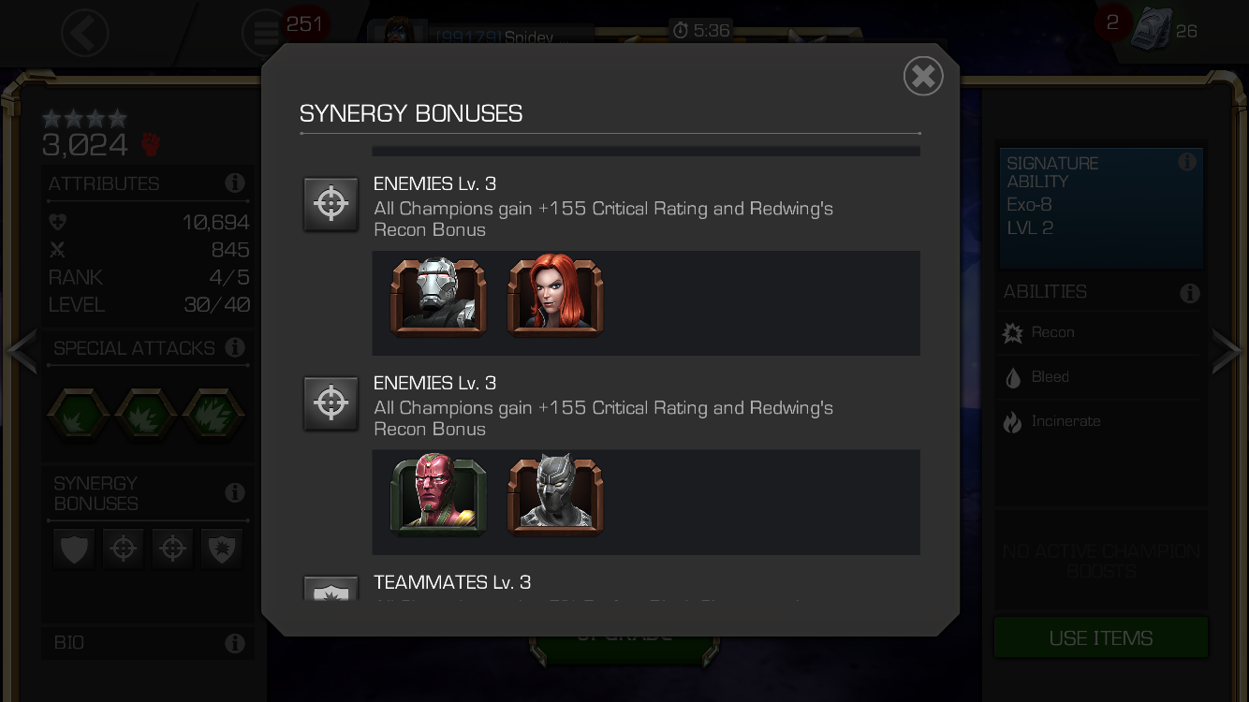Tap second Enemies Lv. 3 crosshair icon
The image size is (1249, 702).
coord(331,403)
